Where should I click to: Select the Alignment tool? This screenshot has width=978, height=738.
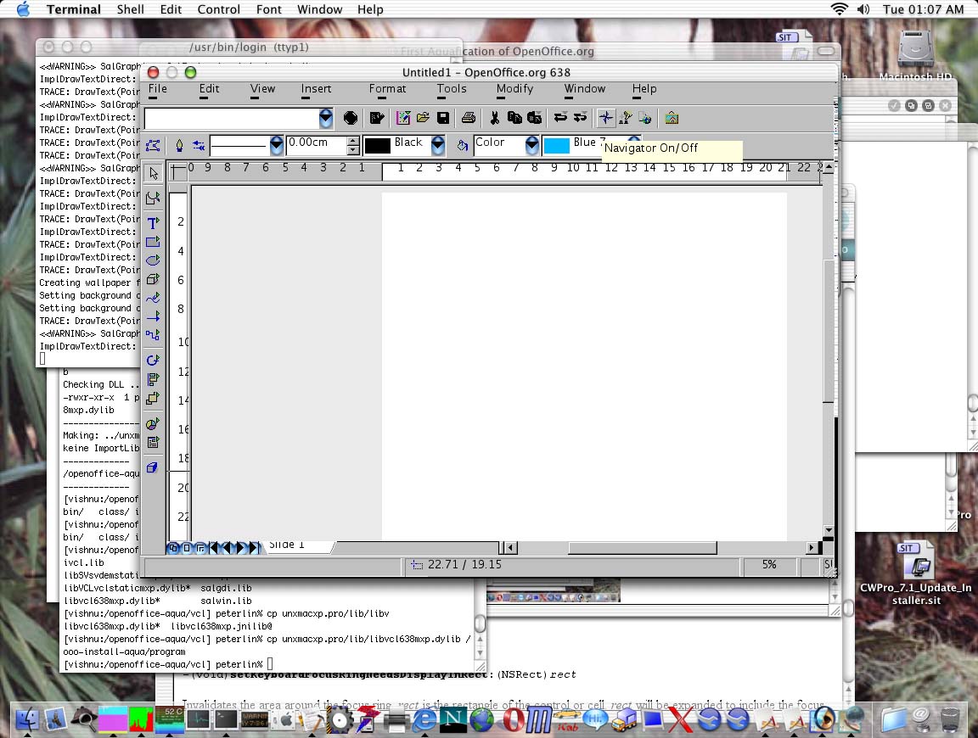tap(154, 379)
